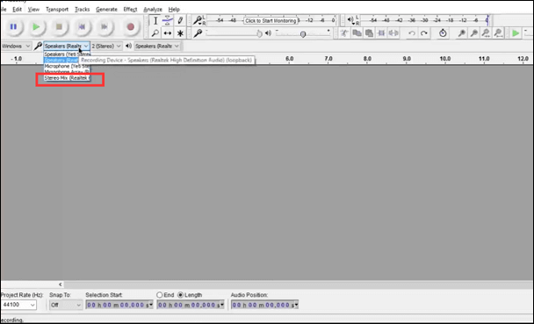Open Length time format arrow
Viewport: 534px width, 324px height.
pyautogui.click(x=222, y=305)
